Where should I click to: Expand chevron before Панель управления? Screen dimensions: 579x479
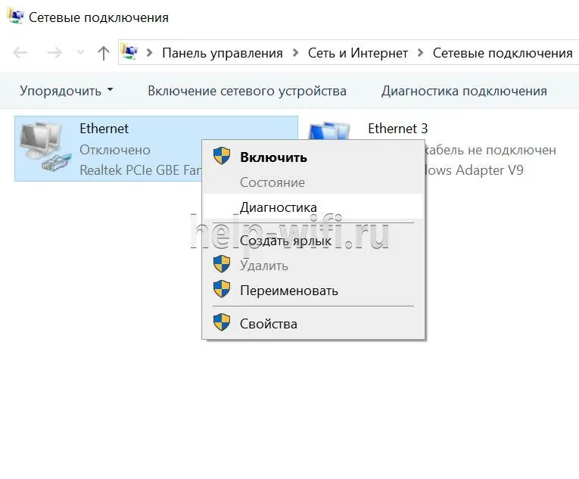coord(150,53)
